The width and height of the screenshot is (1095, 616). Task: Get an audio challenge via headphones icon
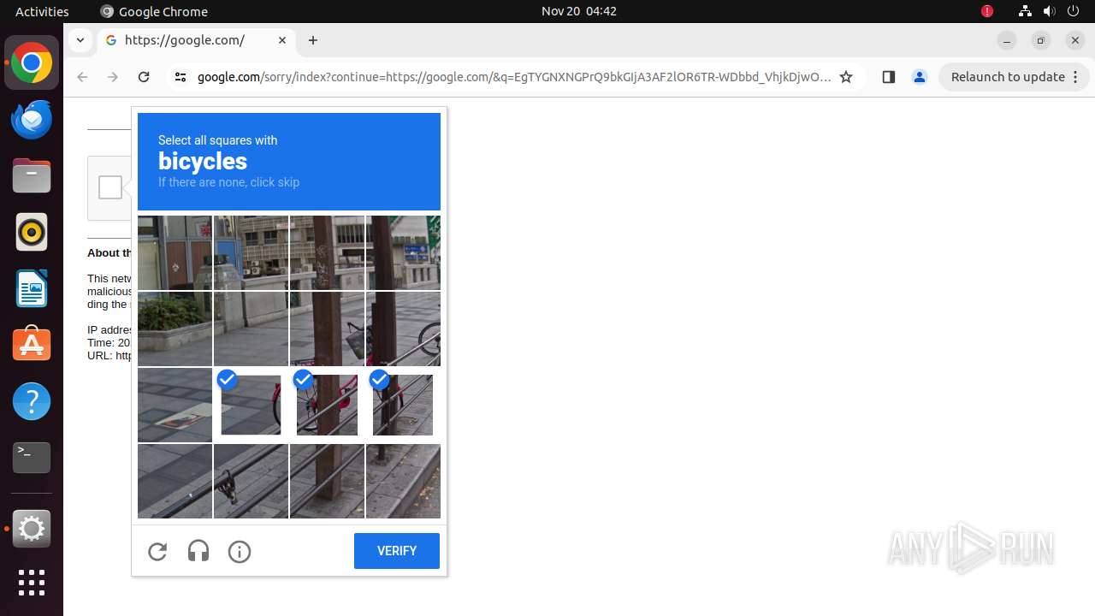198,552
